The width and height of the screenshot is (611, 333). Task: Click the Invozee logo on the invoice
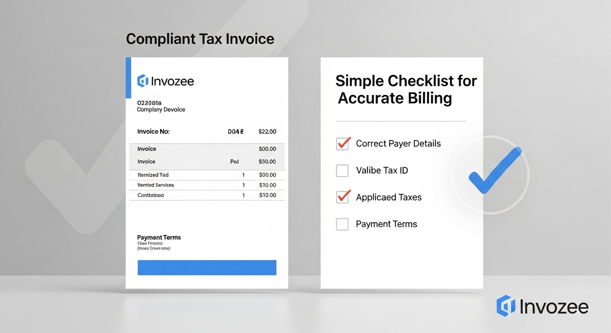click(165, 81)
